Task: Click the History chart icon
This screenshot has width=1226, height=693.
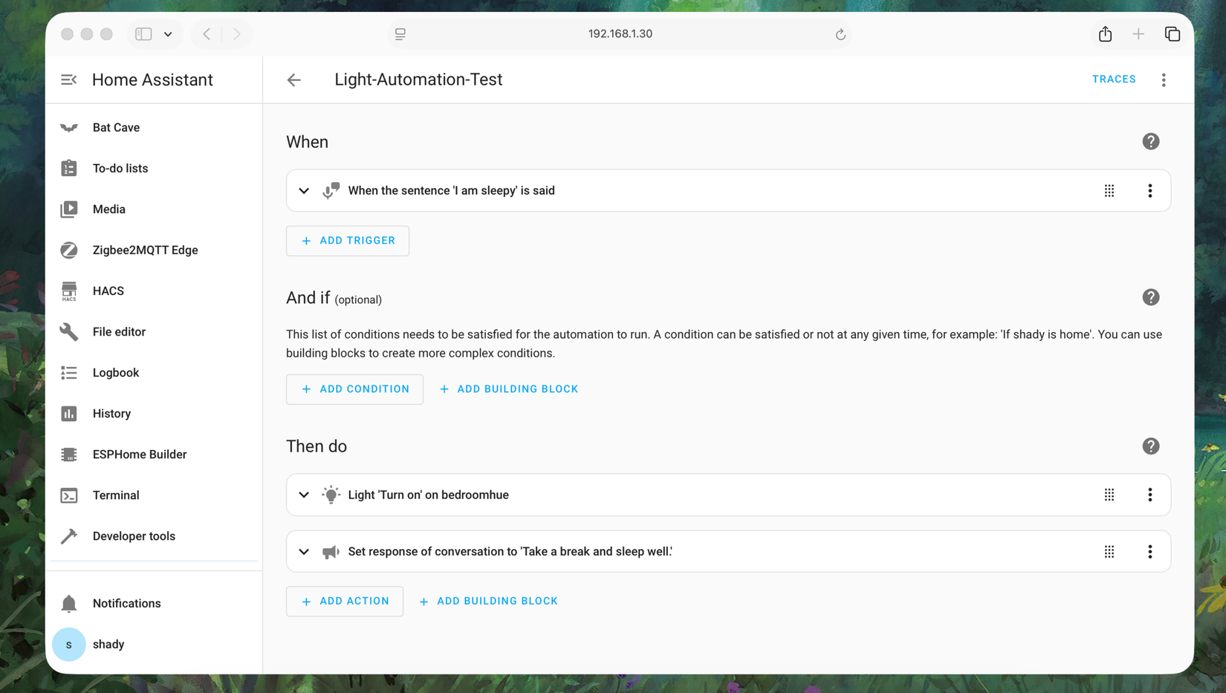Action: tap(69, 414)
